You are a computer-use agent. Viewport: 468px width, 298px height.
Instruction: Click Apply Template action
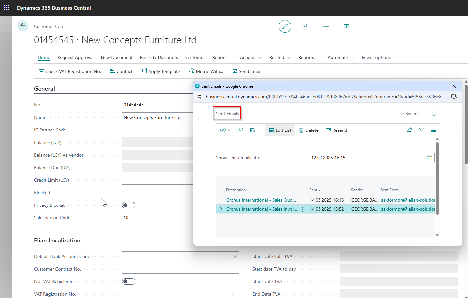pos(161,71)
